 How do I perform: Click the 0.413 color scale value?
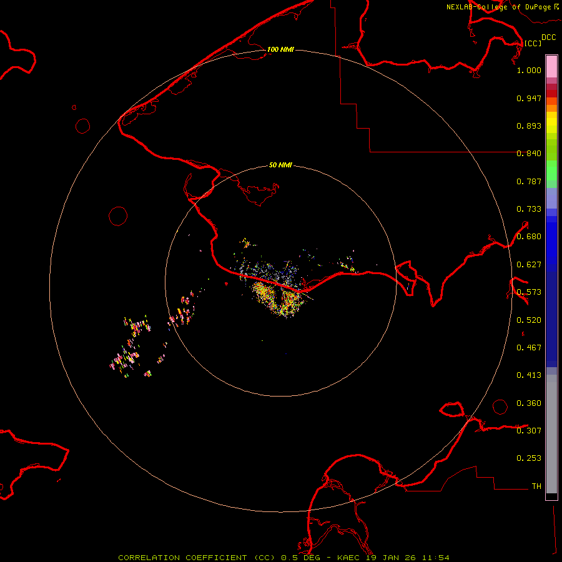(x=529, y=375)
